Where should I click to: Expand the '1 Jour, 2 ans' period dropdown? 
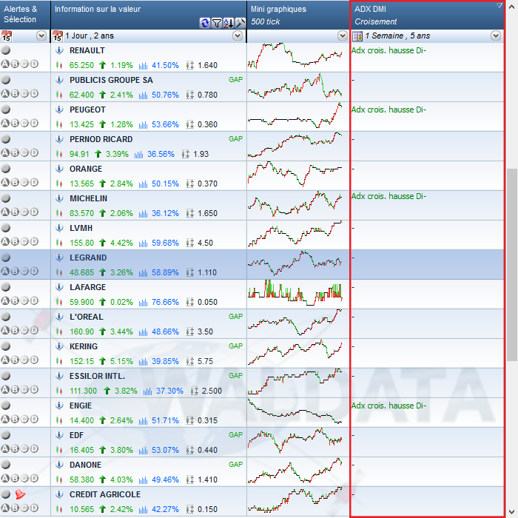click(x=238, y=36)
